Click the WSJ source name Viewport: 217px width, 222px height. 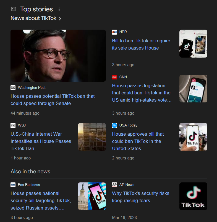22,125
